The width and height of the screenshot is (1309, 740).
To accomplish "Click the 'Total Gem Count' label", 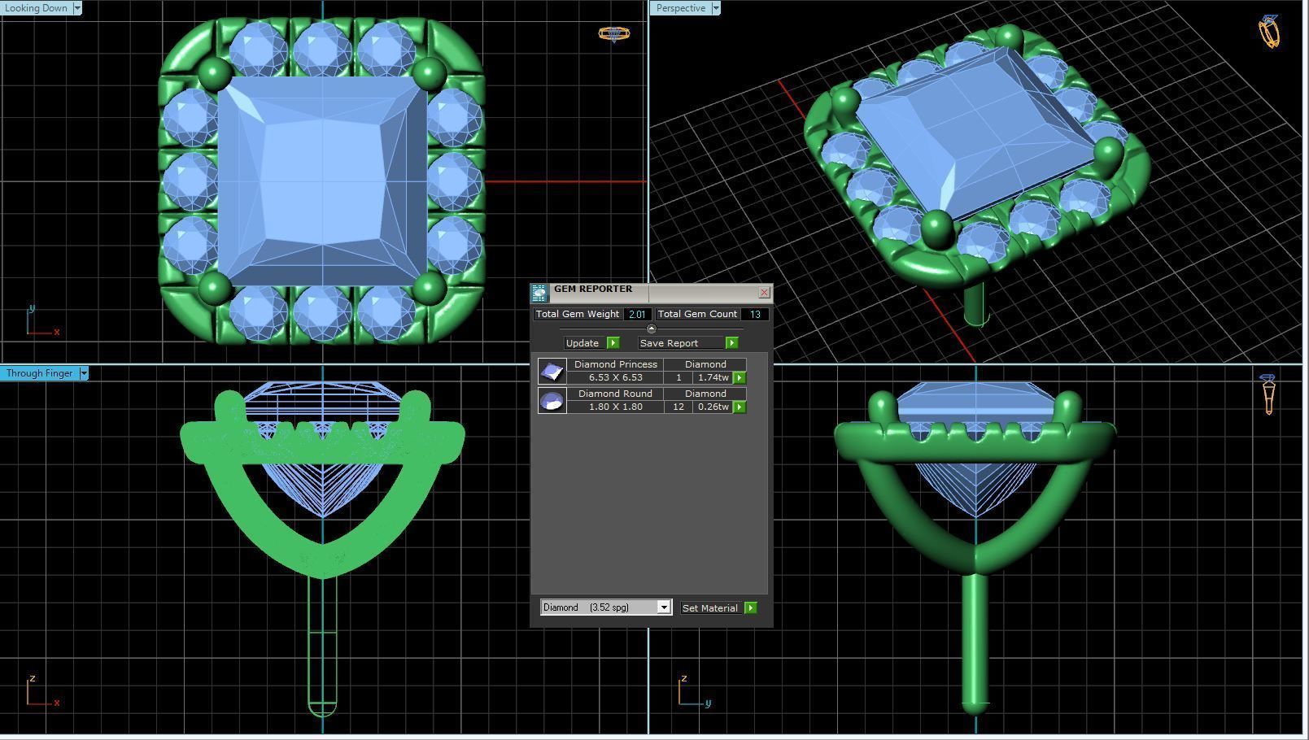I will click(697, 314).
